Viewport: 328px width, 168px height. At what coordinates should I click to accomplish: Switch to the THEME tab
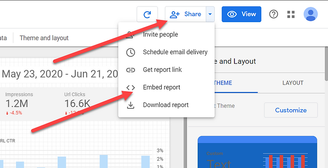click(x=223, y=83)
